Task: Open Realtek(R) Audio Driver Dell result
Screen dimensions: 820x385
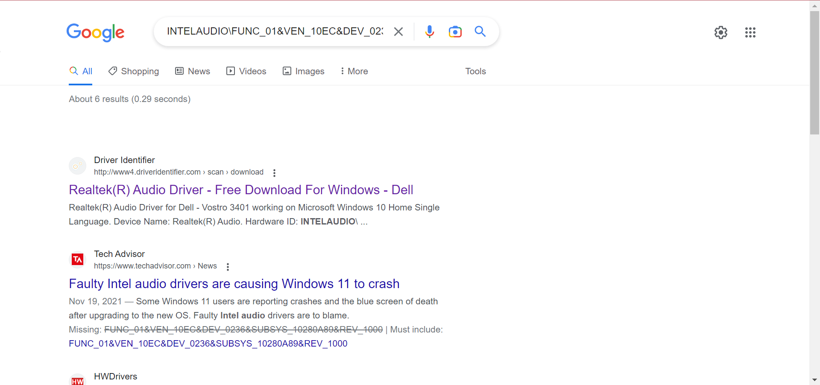Action: tap(241, 190)
